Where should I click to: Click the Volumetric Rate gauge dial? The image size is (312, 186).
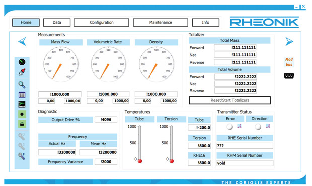tap(108, 64)
